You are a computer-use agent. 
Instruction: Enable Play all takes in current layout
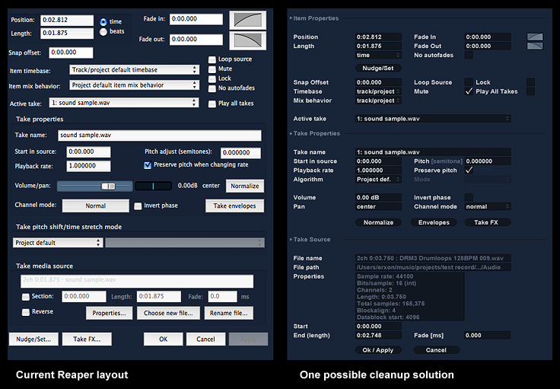tap(212, 104)
